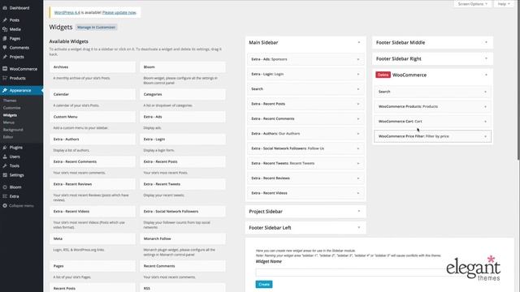The height and width of the screenshot is (292, 520).
Task: Click the Create widget area button
Action: (x=264, y=285)
